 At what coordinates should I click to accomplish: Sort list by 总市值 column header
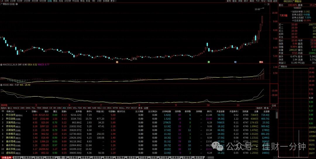tap(78, 111)
